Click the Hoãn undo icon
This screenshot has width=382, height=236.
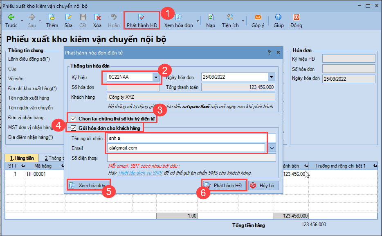pyautogui.click(x=114, y=17)
